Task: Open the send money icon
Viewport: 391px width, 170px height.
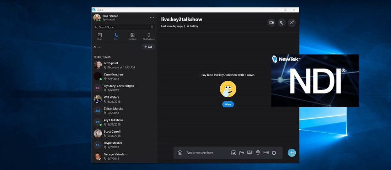Action: point(250,153)
